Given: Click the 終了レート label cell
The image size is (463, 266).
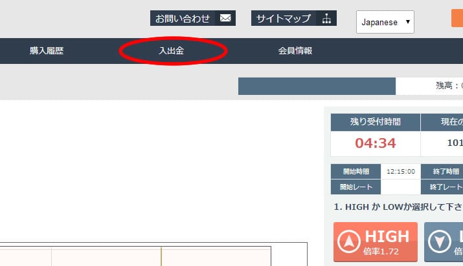Looking at the screenshot, I should (442, 187).
